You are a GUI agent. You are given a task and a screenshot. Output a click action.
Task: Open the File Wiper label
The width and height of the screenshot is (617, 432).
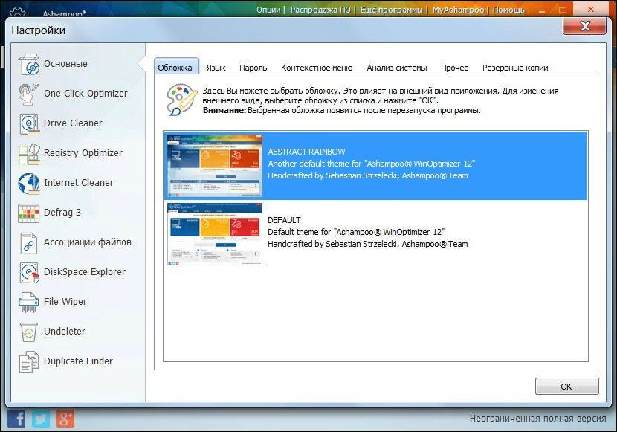click(x=65, y=302)
